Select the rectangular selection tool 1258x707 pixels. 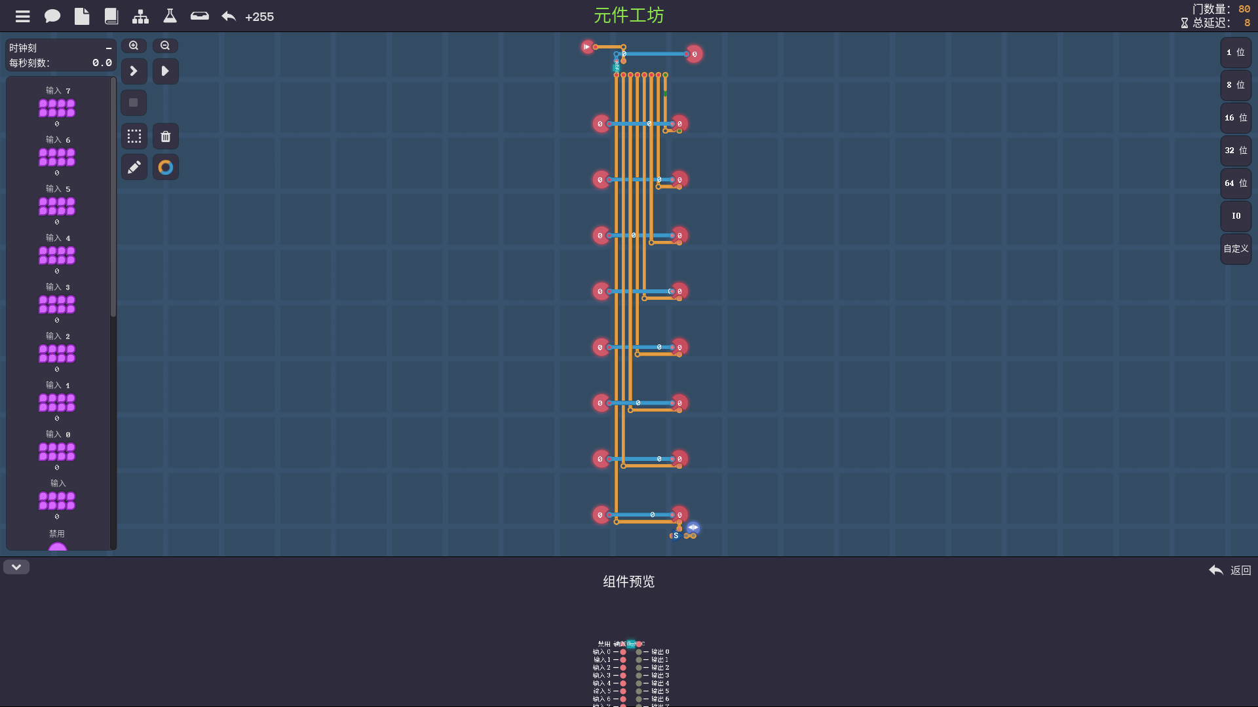134,136
